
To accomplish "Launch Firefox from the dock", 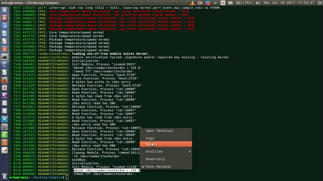I will [x=4, y=80].
